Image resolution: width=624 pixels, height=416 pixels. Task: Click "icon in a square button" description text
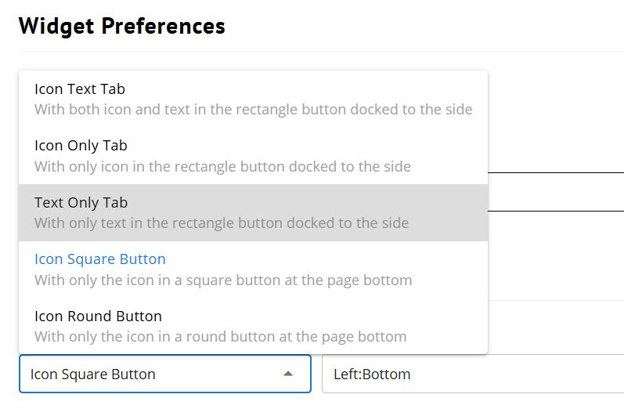point(223,280)
